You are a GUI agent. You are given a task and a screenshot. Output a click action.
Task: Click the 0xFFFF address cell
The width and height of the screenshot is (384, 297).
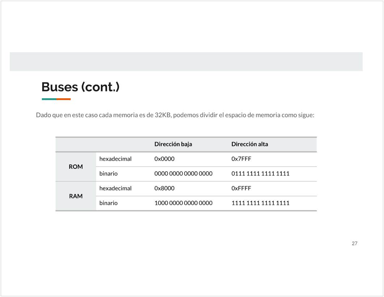click(x=241, y=189)
